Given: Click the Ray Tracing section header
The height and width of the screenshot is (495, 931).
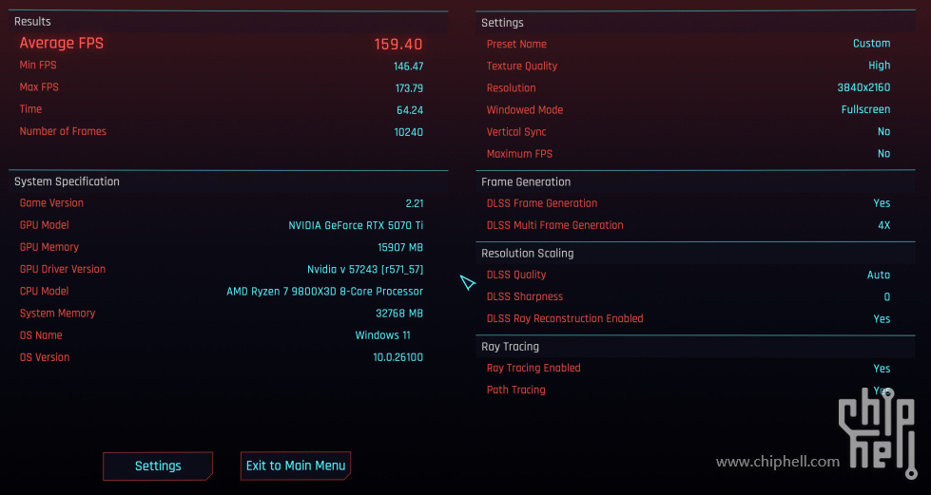Looking at the screenshot, I should pyautogui.click(x=510, y=347).
